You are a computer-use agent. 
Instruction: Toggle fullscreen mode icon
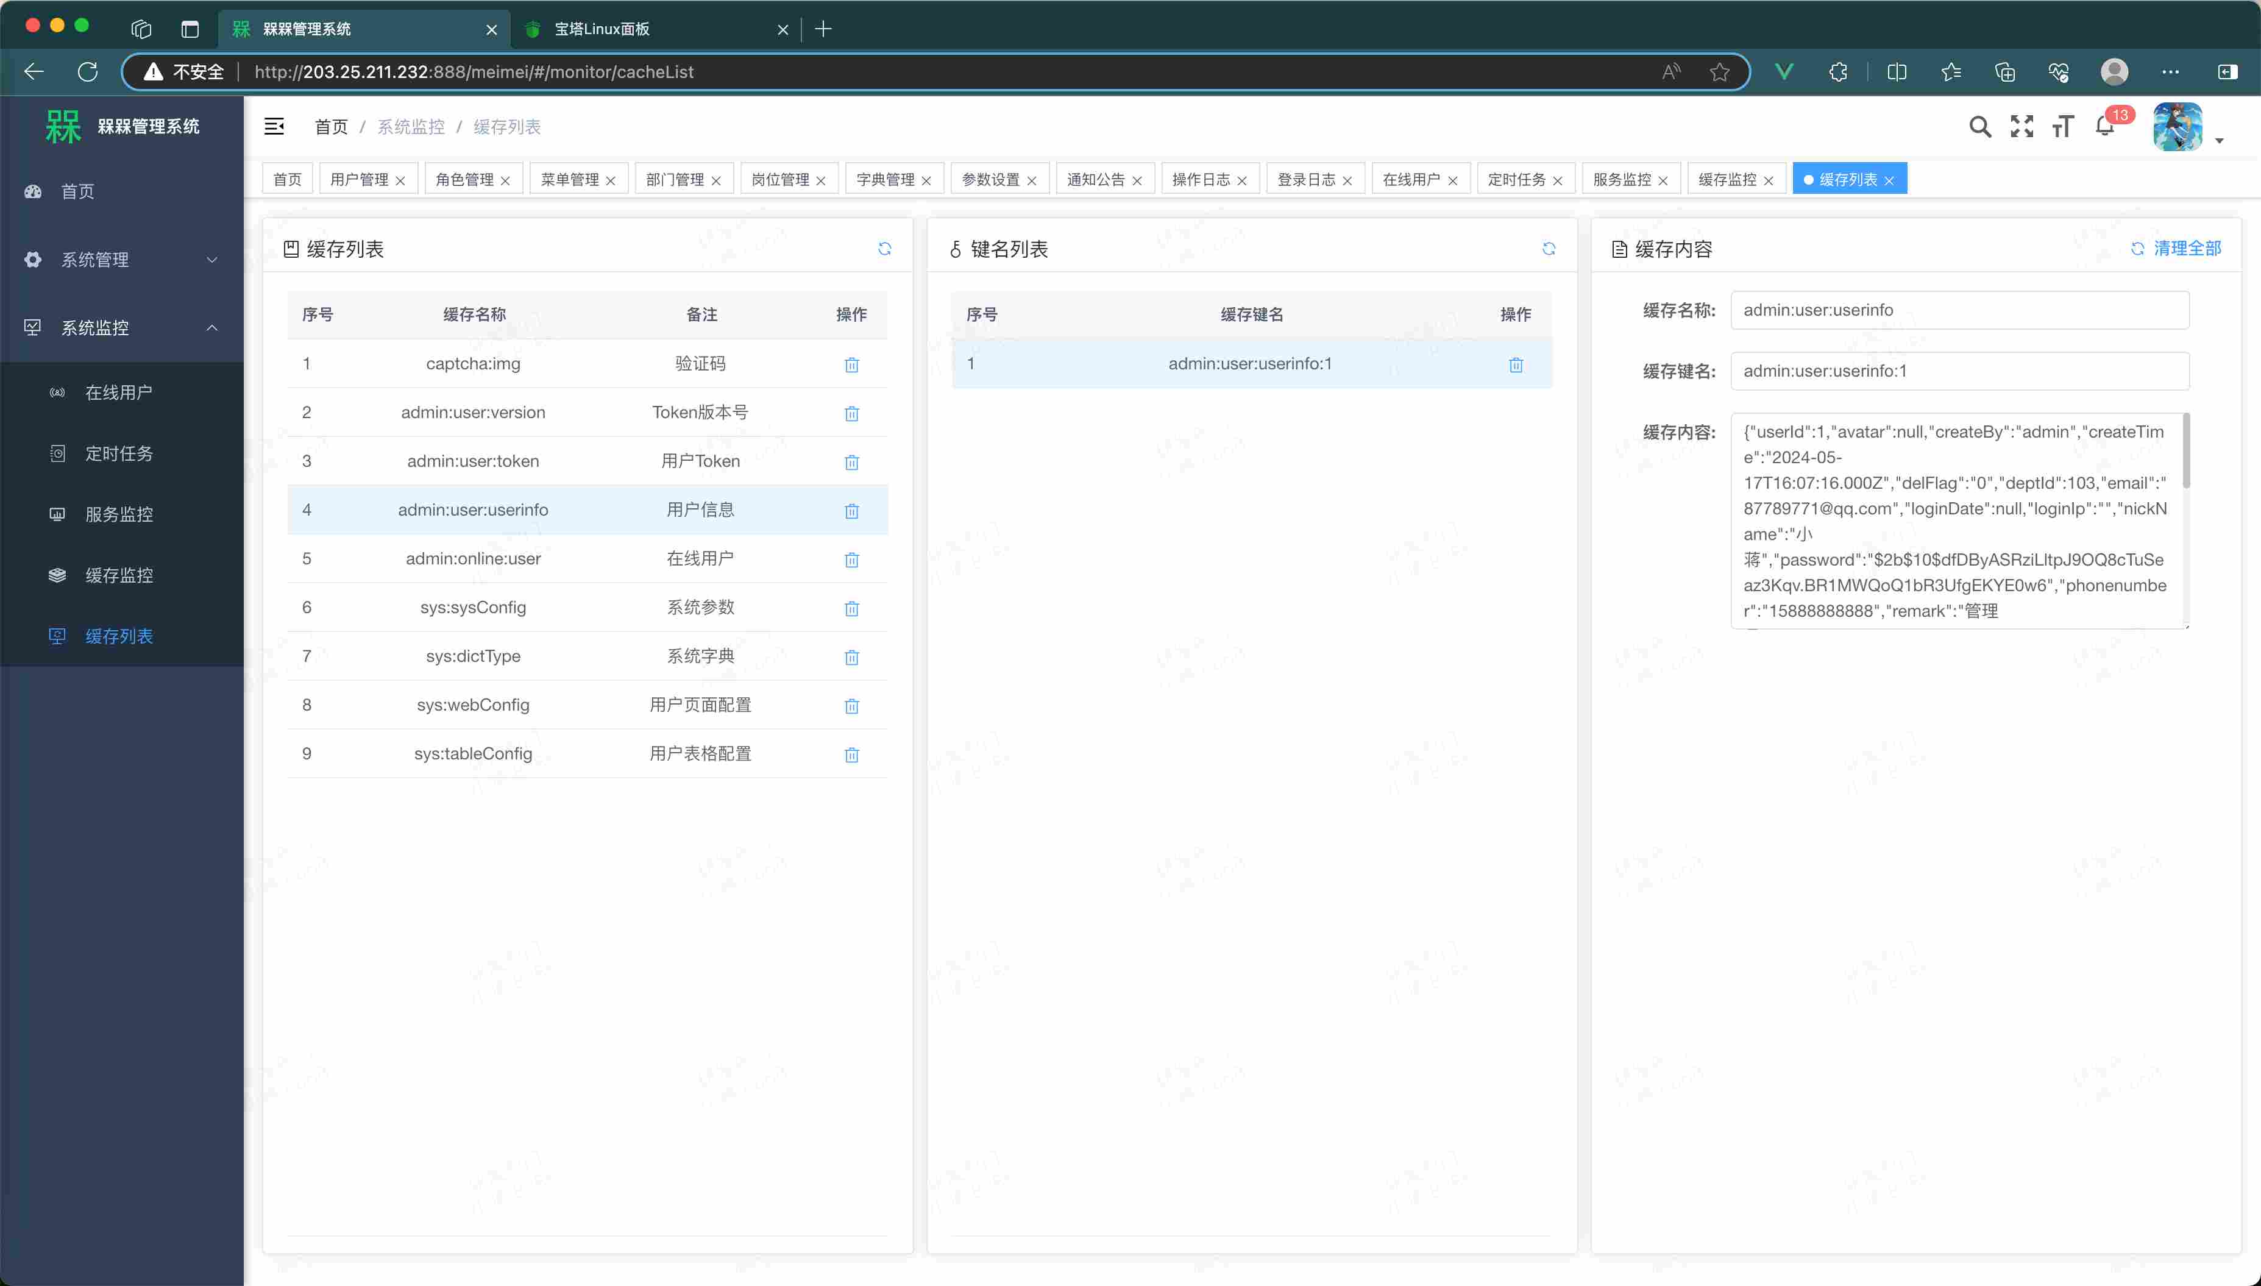(2021, 127)
